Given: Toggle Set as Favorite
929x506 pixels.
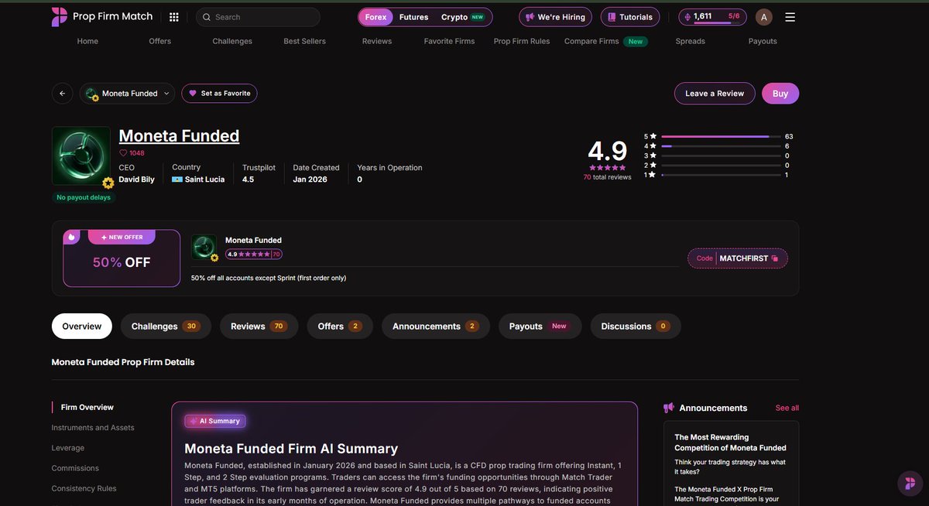Looking at the screenshot, I should [x=220, y=94].
